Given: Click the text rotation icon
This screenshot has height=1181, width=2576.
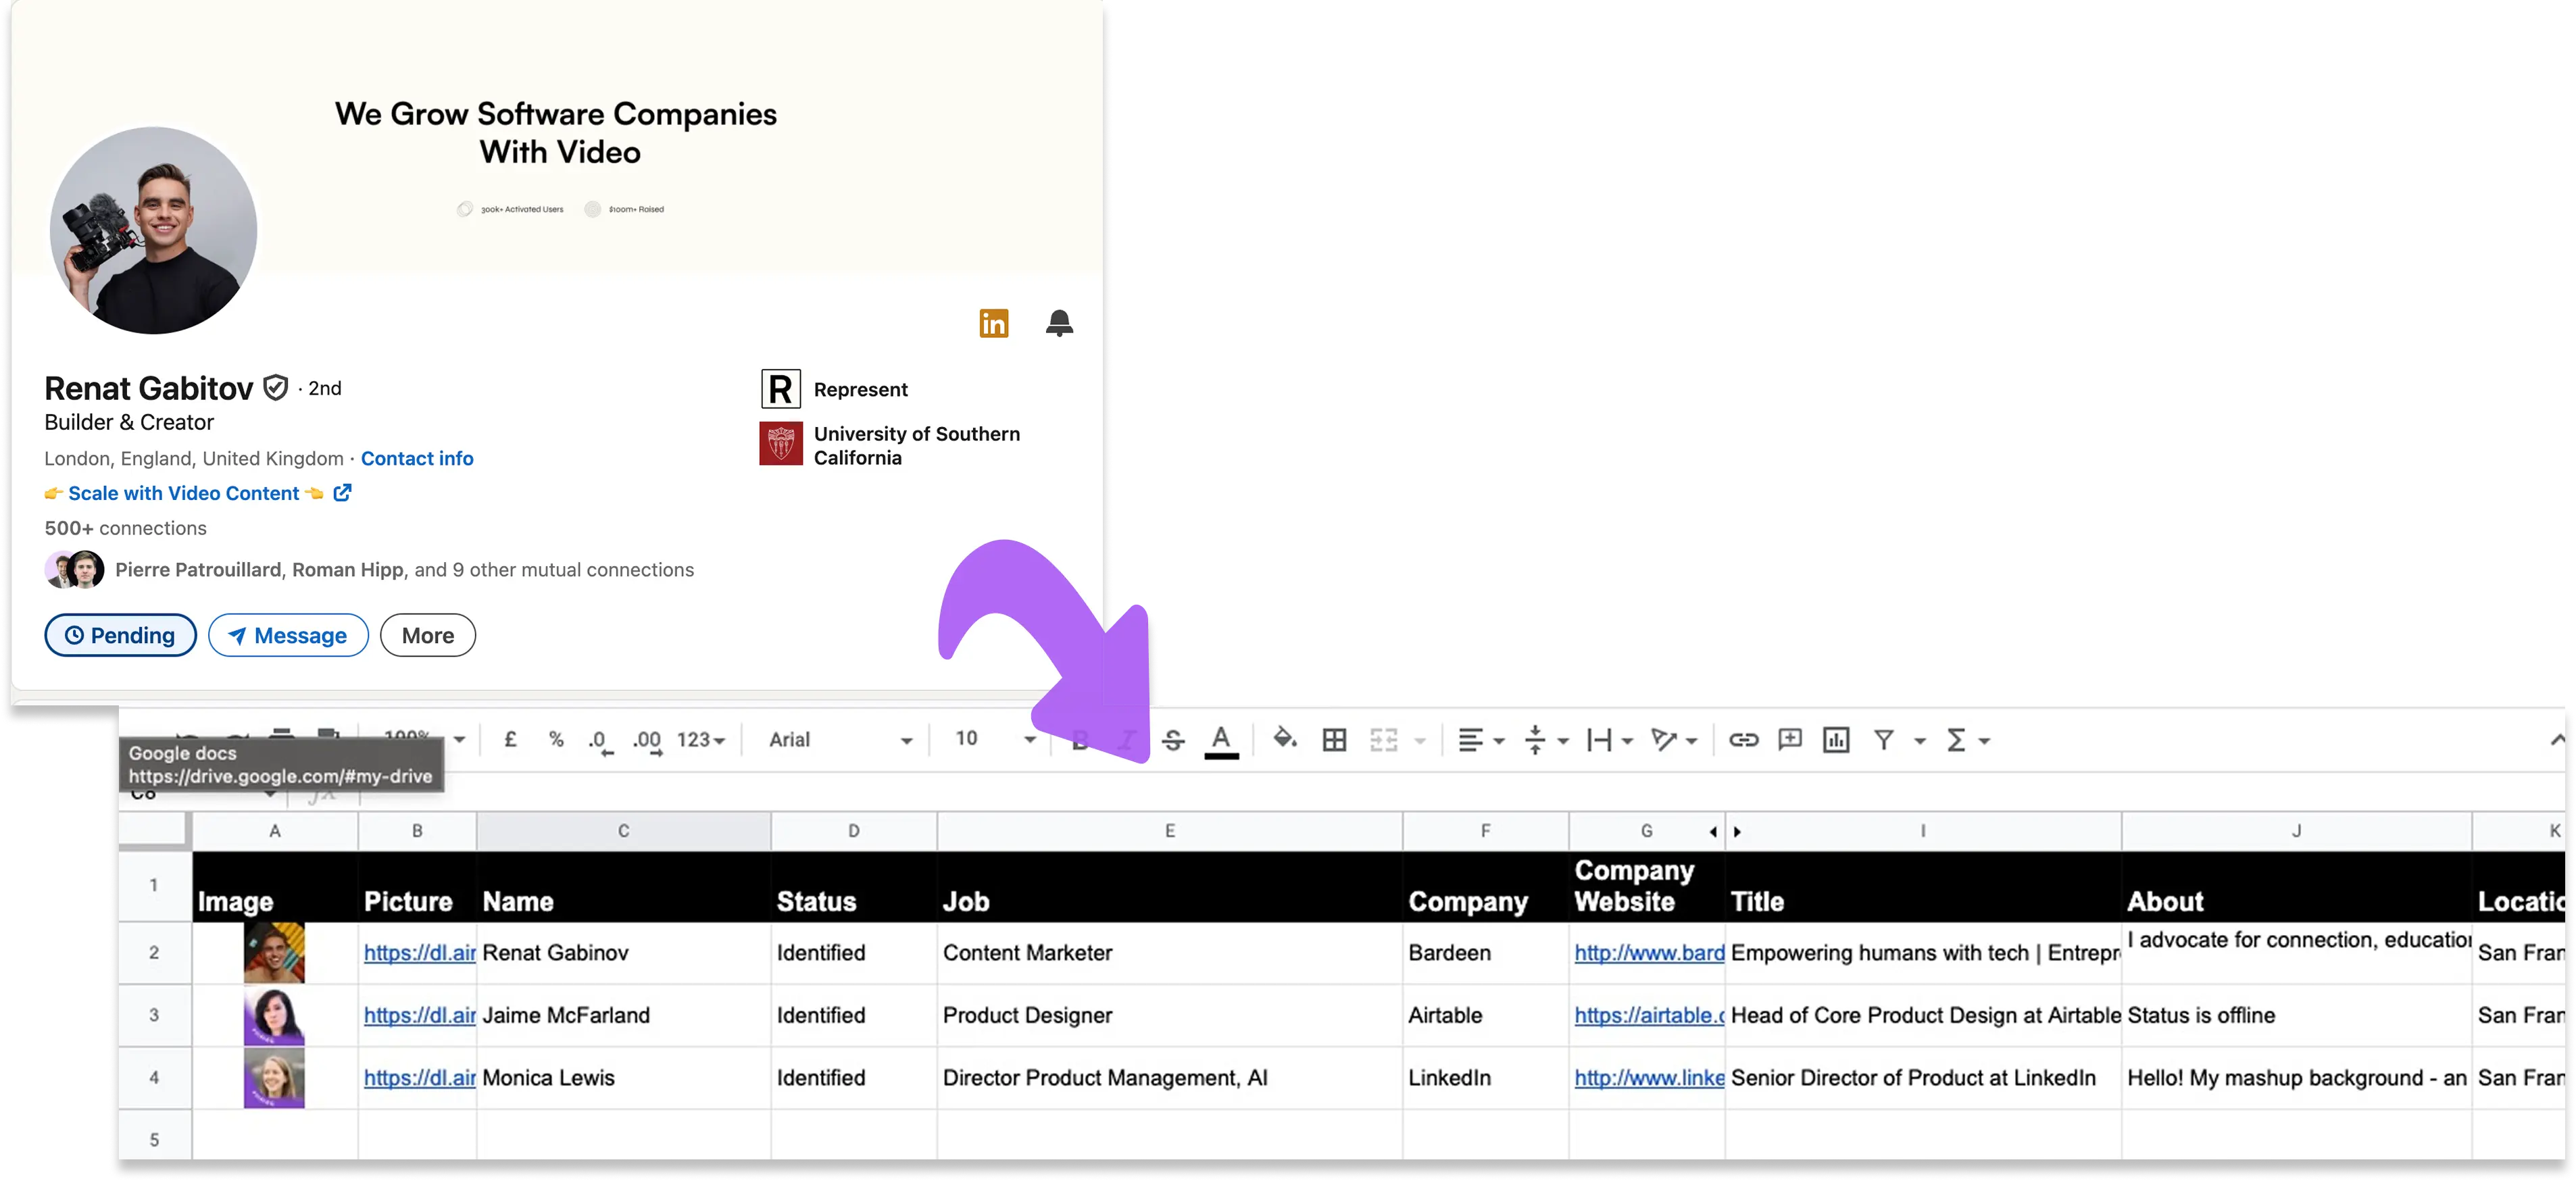Looking at the screenshot, I should tap(1663, 740).
